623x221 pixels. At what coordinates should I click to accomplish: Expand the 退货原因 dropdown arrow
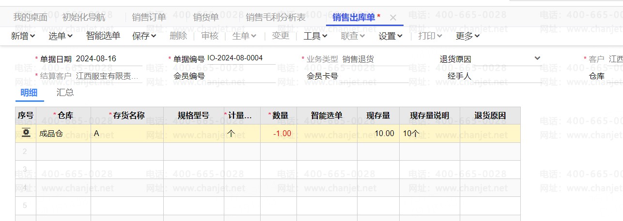point(537,58)
